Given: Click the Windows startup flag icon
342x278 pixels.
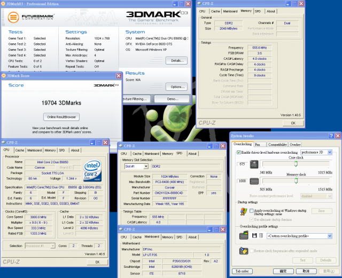Looking at the screenshot, I should [244, 211].
